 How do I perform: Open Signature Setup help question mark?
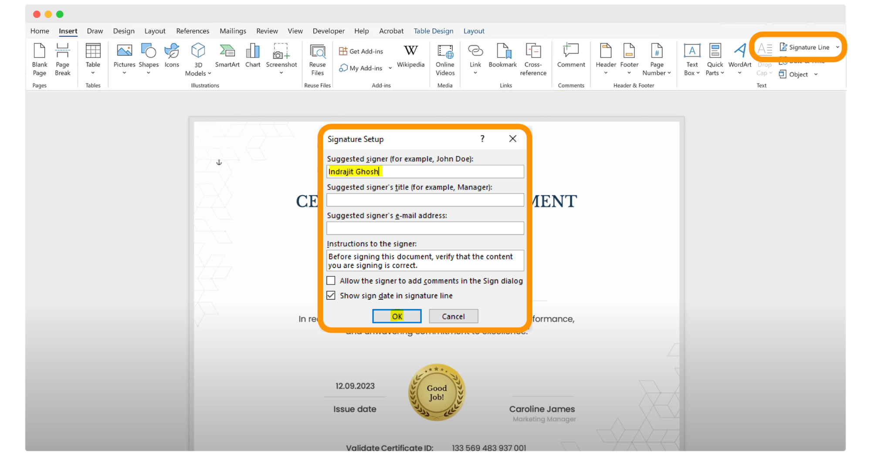[x=482, y=139]
